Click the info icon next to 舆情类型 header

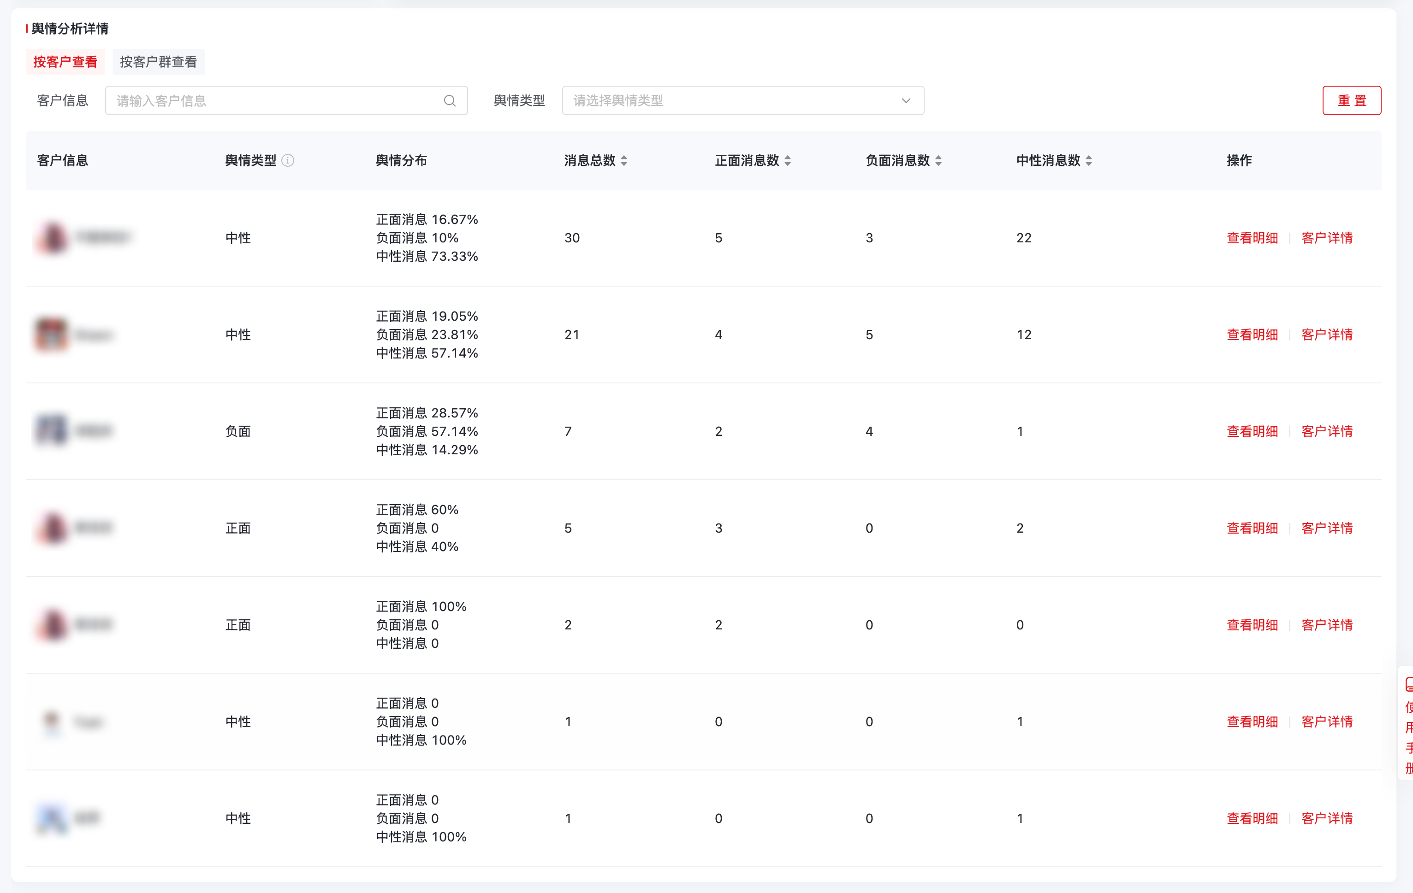pos(287,161)
